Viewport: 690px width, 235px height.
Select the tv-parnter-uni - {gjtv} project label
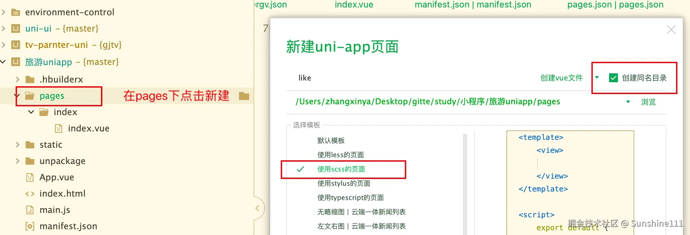[x=73, y=45]
